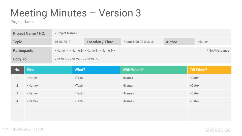This screenshot has height=136, width=242.
Task: Select the Room 5, 00:00 O'clock cell
Action: tap(142, 42)
